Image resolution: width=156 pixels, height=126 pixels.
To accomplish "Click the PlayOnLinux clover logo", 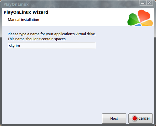I will (140, 18).
